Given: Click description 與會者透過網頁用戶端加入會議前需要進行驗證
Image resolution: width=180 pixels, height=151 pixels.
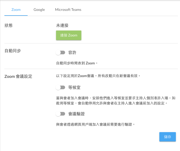Looking at the screenshot, I should pos(95,124).
